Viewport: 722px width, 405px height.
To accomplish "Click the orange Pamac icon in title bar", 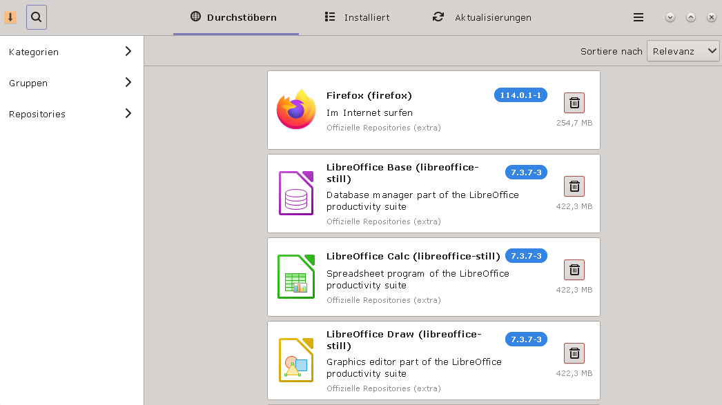I will pos(10,17).
